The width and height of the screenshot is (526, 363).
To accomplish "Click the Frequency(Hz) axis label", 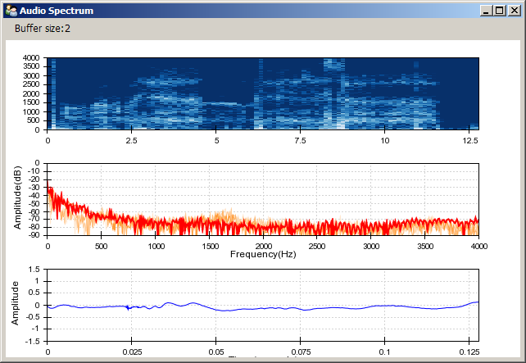I will pyautogui.click(x=263, y=254).
